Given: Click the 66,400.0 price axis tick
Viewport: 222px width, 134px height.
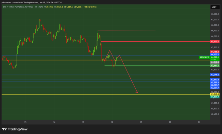Looking at the screenshot, I should (x=215, y=31).
